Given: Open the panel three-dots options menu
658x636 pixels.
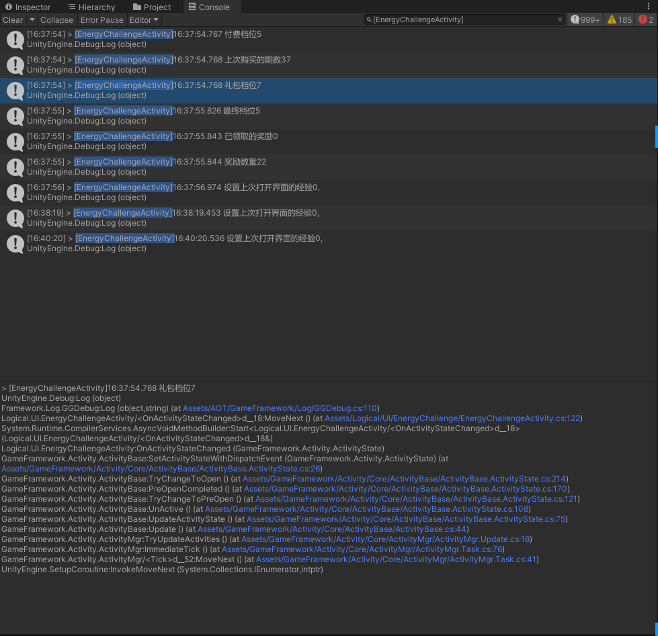Looking at the screenshot, I should click(x=649, y=7).
